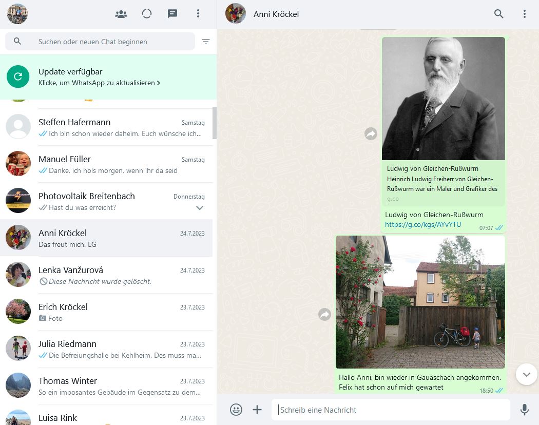
Task: Open Photovoltaik Breitenbach chat
Action: pos(107,201)
